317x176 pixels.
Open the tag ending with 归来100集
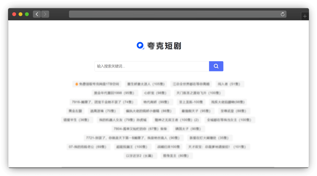pyautogui.click(x=169, y=147)
